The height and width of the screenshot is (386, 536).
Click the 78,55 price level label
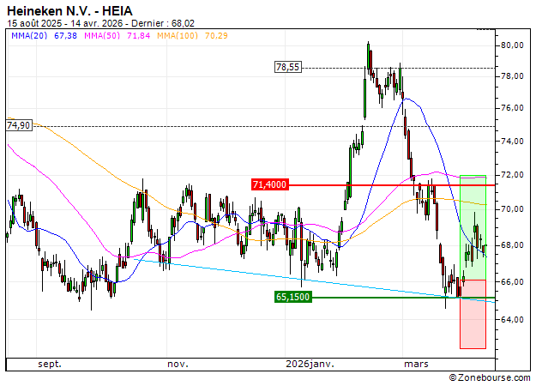(x=287, y=67)
